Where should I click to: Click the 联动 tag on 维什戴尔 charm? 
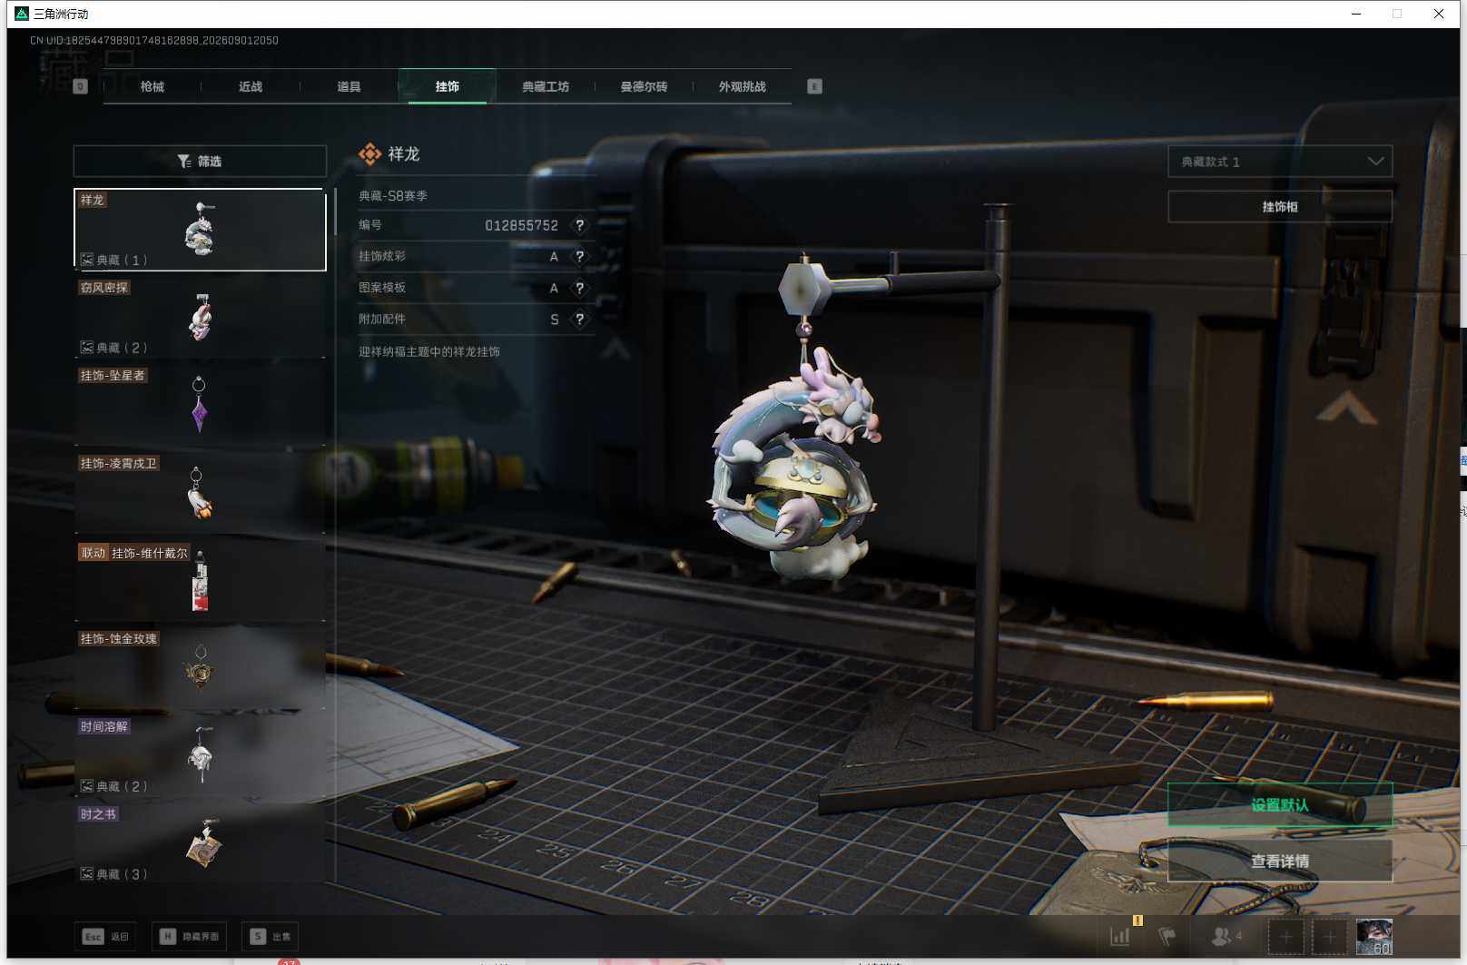pyautogui.click(x=94, y=553)
